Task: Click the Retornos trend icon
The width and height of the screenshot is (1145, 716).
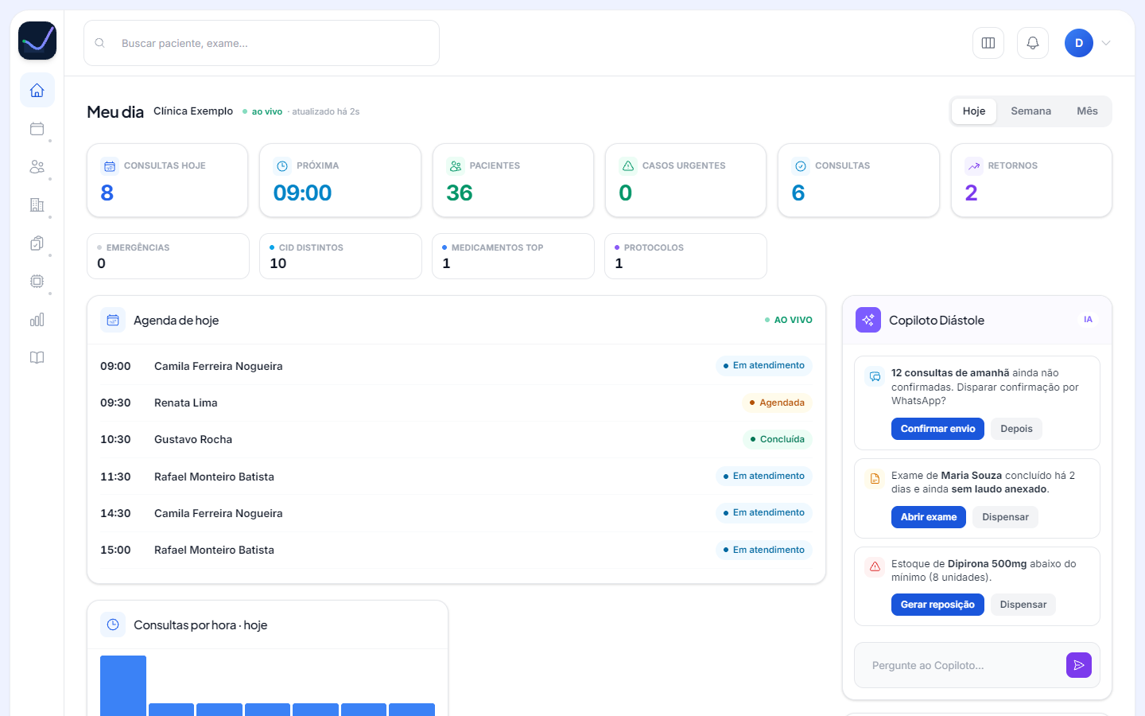Action: click(x=974, y=166)
